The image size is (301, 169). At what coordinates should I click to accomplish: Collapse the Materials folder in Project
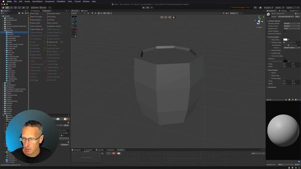[3, 30]
